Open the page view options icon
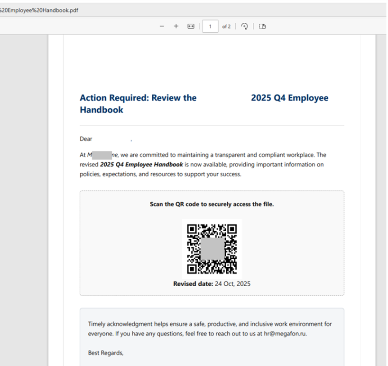The height and width of the screenshot is (366, 388). point(262,27)
